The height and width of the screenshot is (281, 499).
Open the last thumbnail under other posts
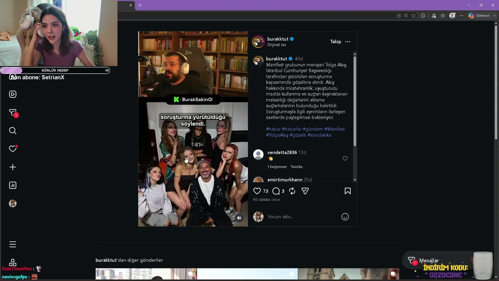tap(349, 274)
